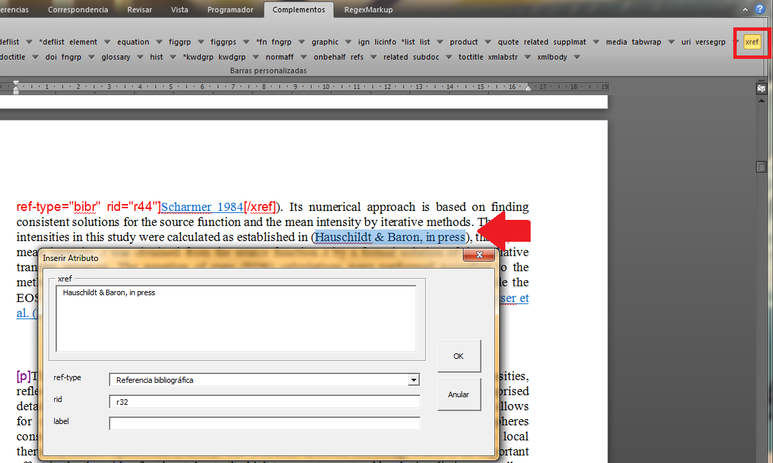Close the Inserir Atributo dialog

click(x=479, y=255)
